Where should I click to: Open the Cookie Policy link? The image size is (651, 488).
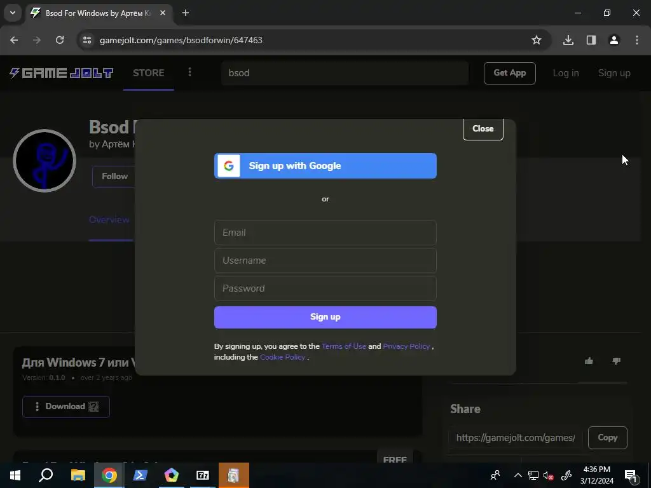282,357
